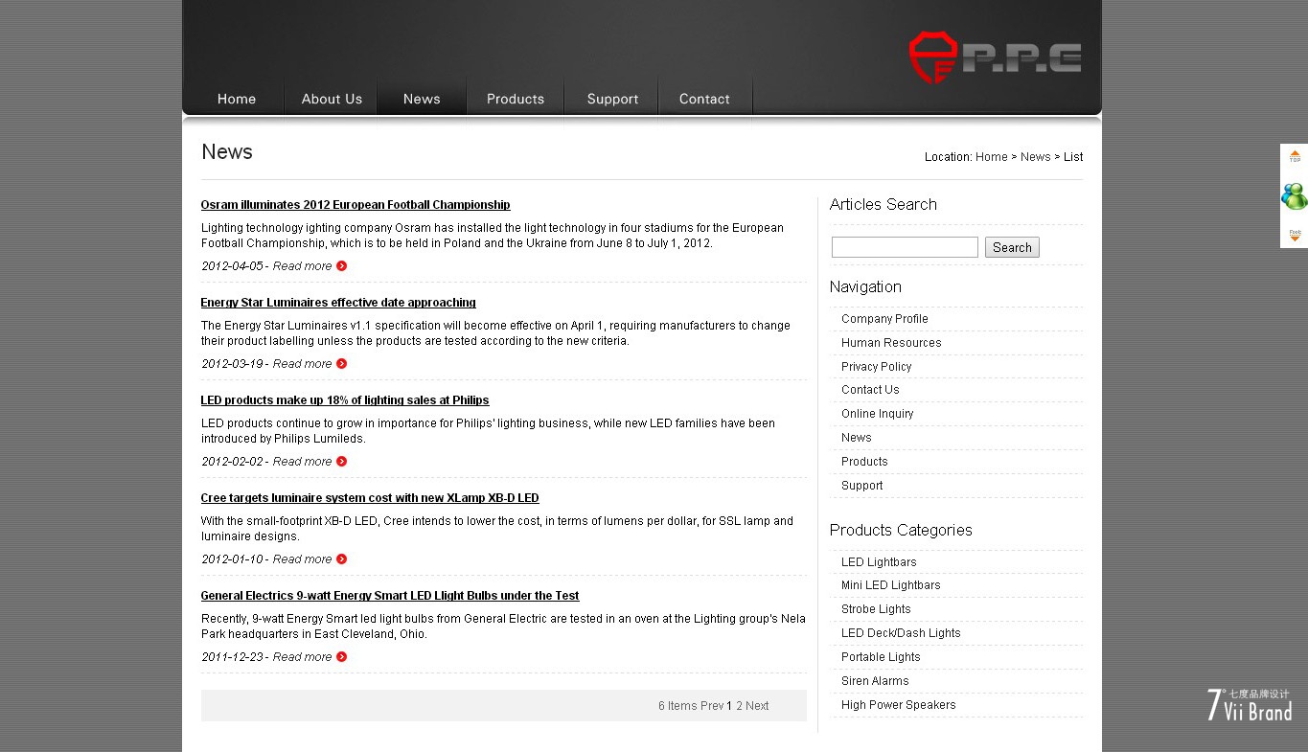This screenshot has height=752, width=1308.
Task: Open Company Profile in sidebar Navigation
Action: pyautogui.click(x=884, y=319)
